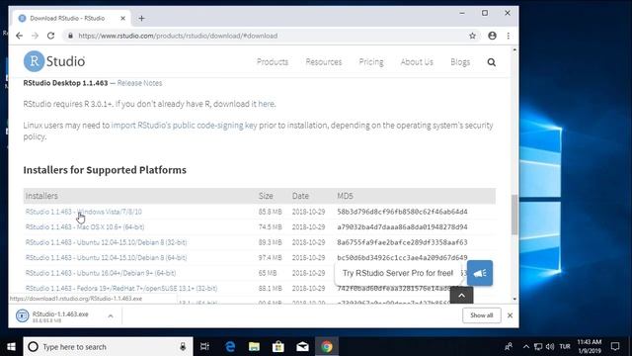
Task: Open the network icon in system tray
Action: coord(538,347)
